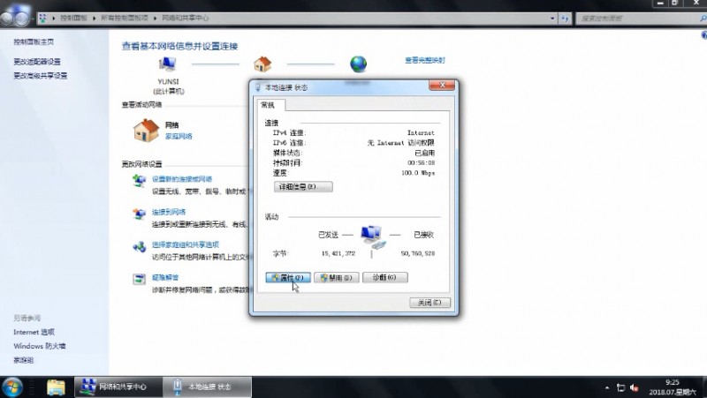Open File Explorer from the taskbar
The height and width of the screenshot is (398, 707).
(56, 387)
